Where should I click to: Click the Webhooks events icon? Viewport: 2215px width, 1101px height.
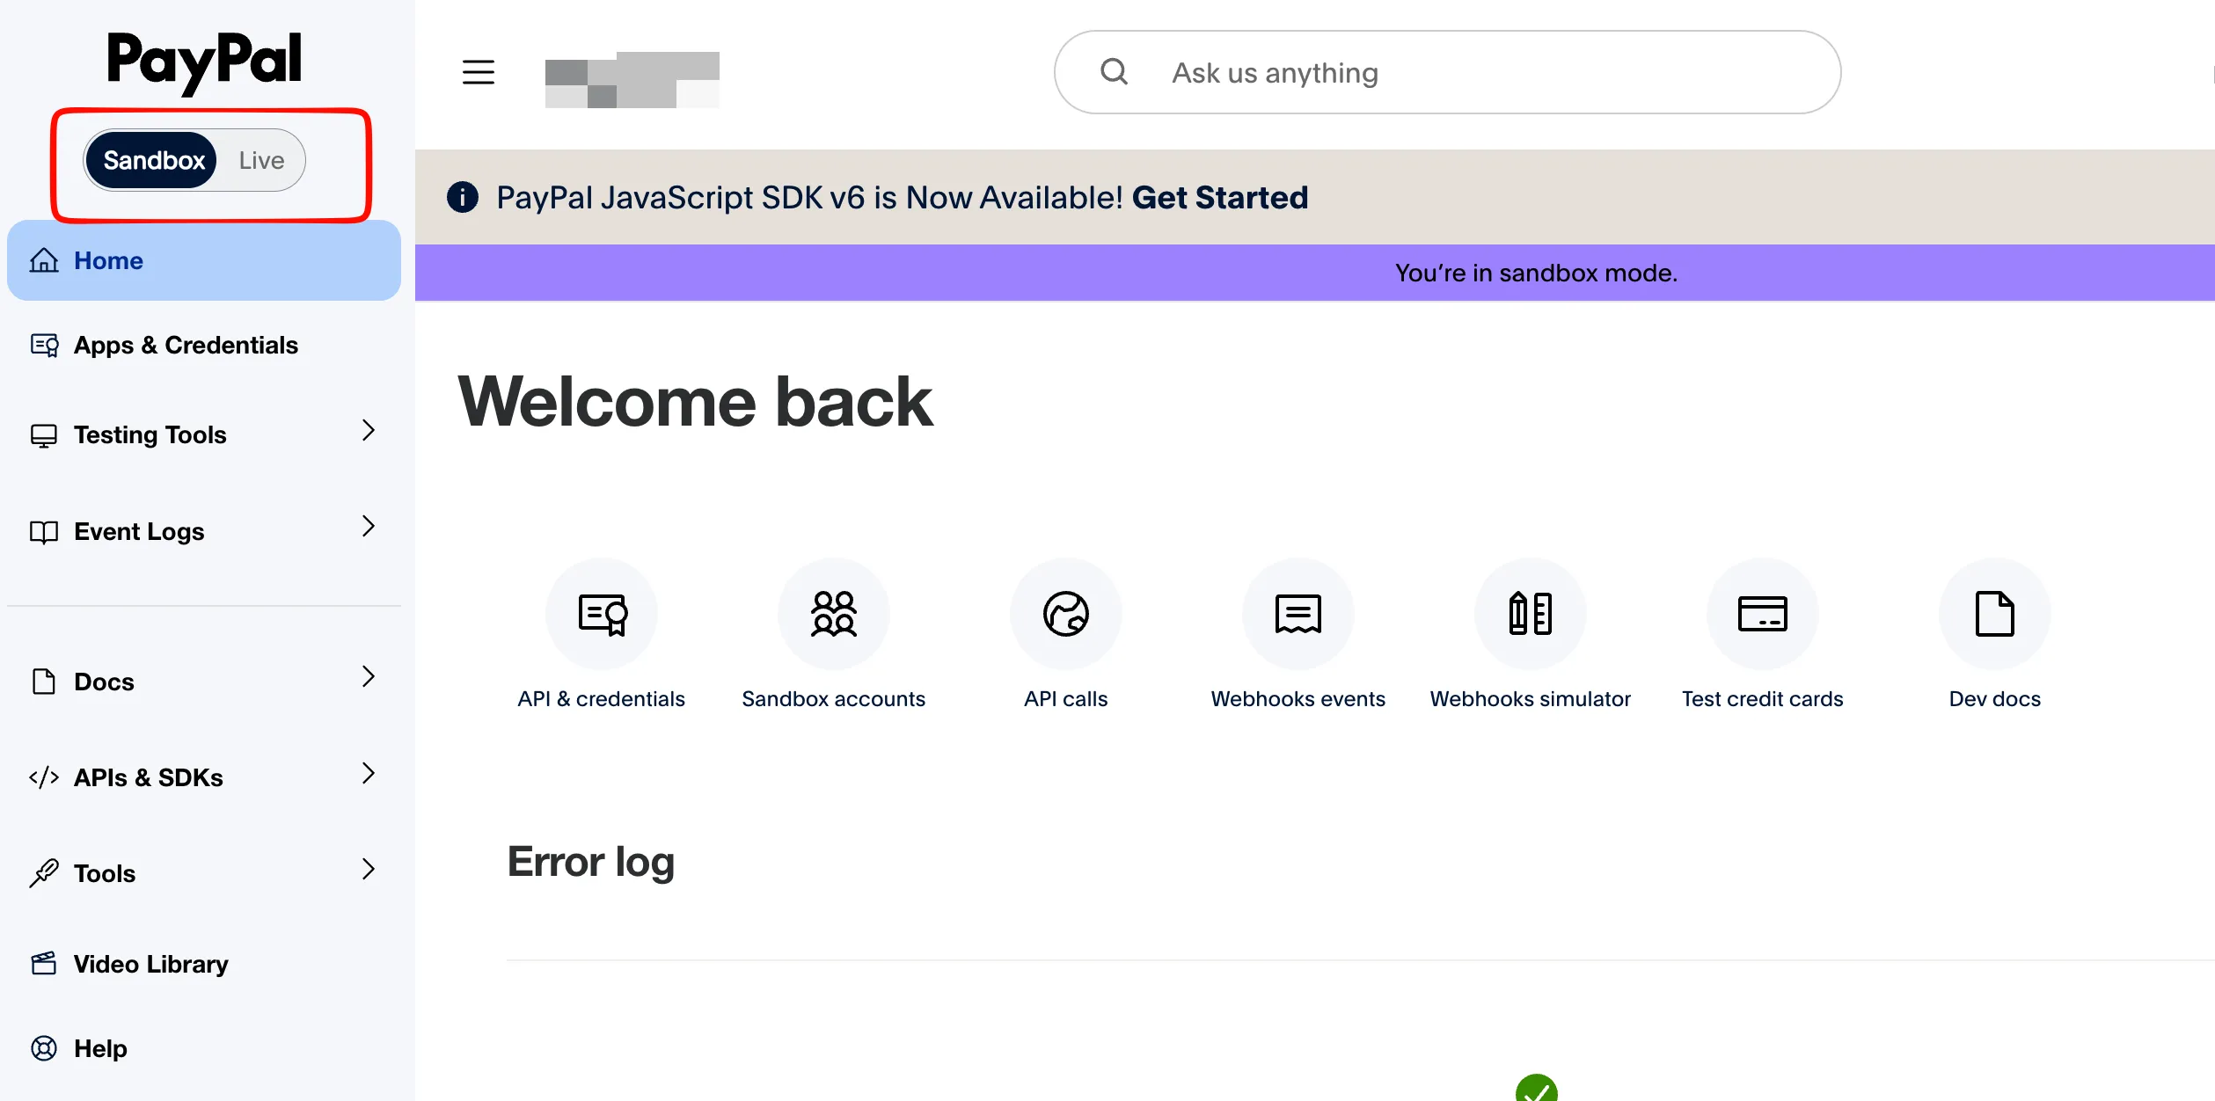tap(1297, 613)
